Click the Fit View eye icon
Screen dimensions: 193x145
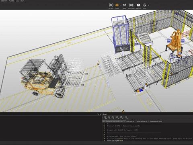(x=111, y=5)
